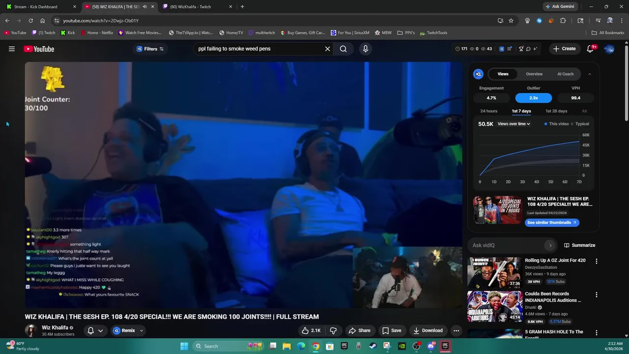This screenshot has height=354, width=629.
Task: Open the Filters dropdown
Action: 150,49
